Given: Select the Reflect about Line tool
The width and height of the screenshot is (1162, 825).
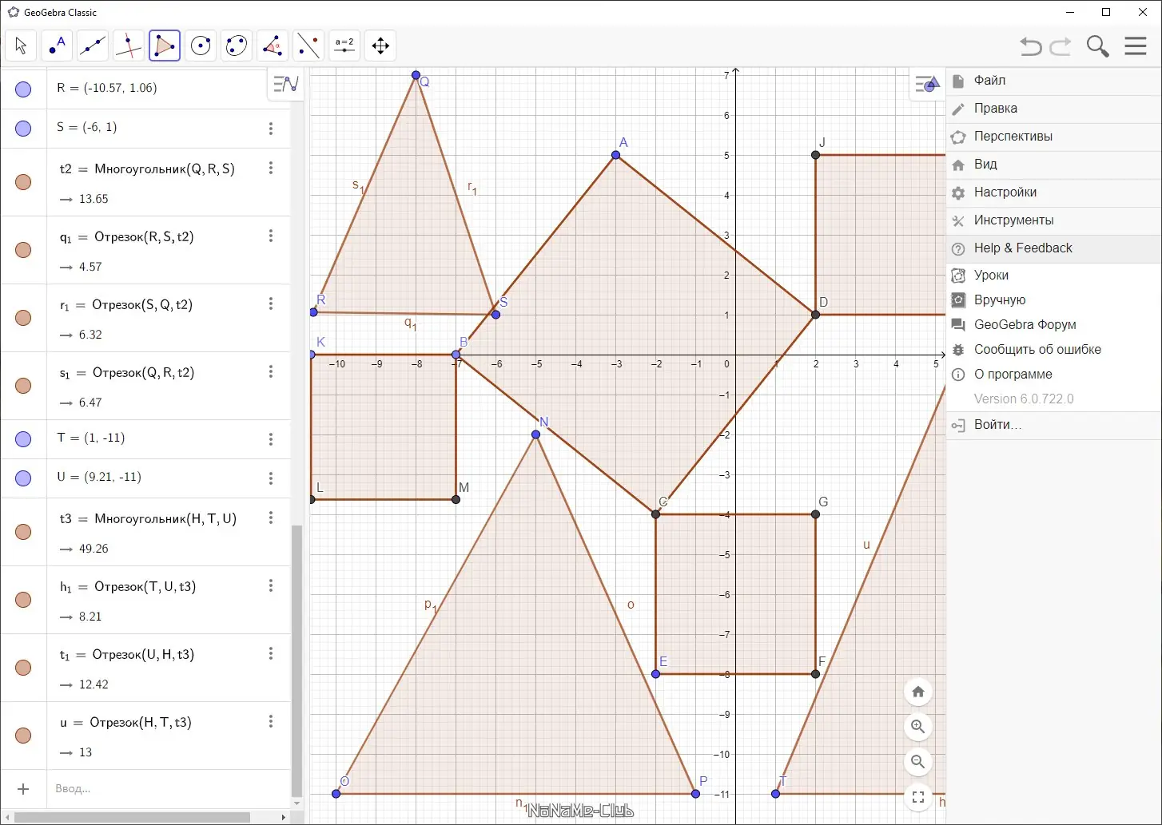Looking at the screenshot, I should pyautogui.click(x=308, y=46).
